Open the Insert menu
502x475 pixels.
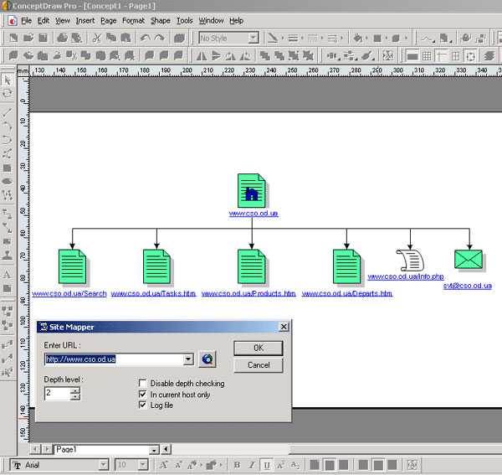click(x=85, y=21)
